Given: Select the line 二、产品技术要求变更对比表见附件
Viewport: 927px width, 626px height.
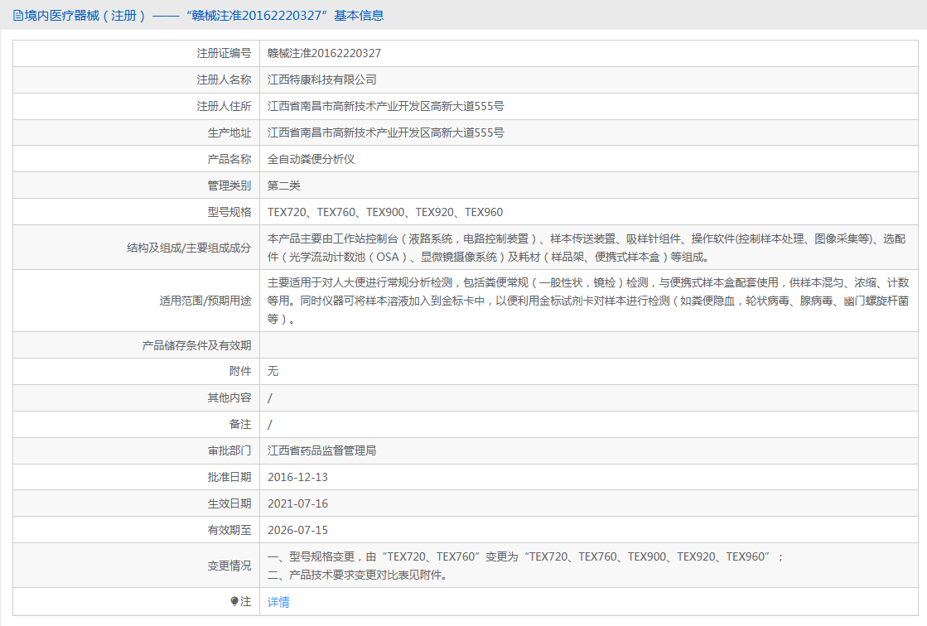Looking at the screenshot, I should (357, 575).
